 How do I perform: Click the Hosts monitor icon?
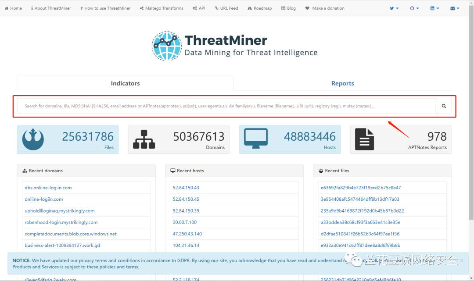click(x=256, y=139)
